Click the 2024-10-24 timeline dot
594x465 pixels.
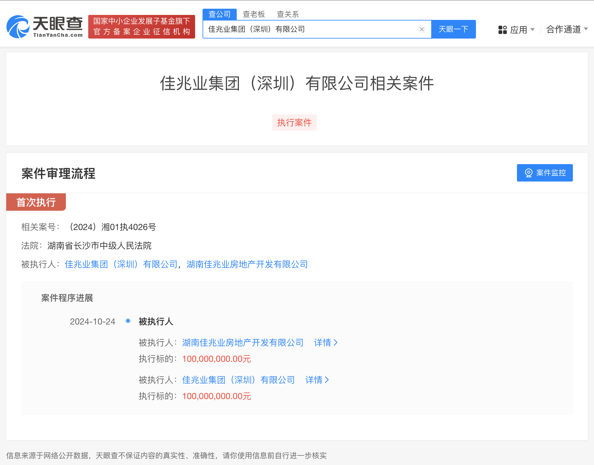[x=128, y=321]
